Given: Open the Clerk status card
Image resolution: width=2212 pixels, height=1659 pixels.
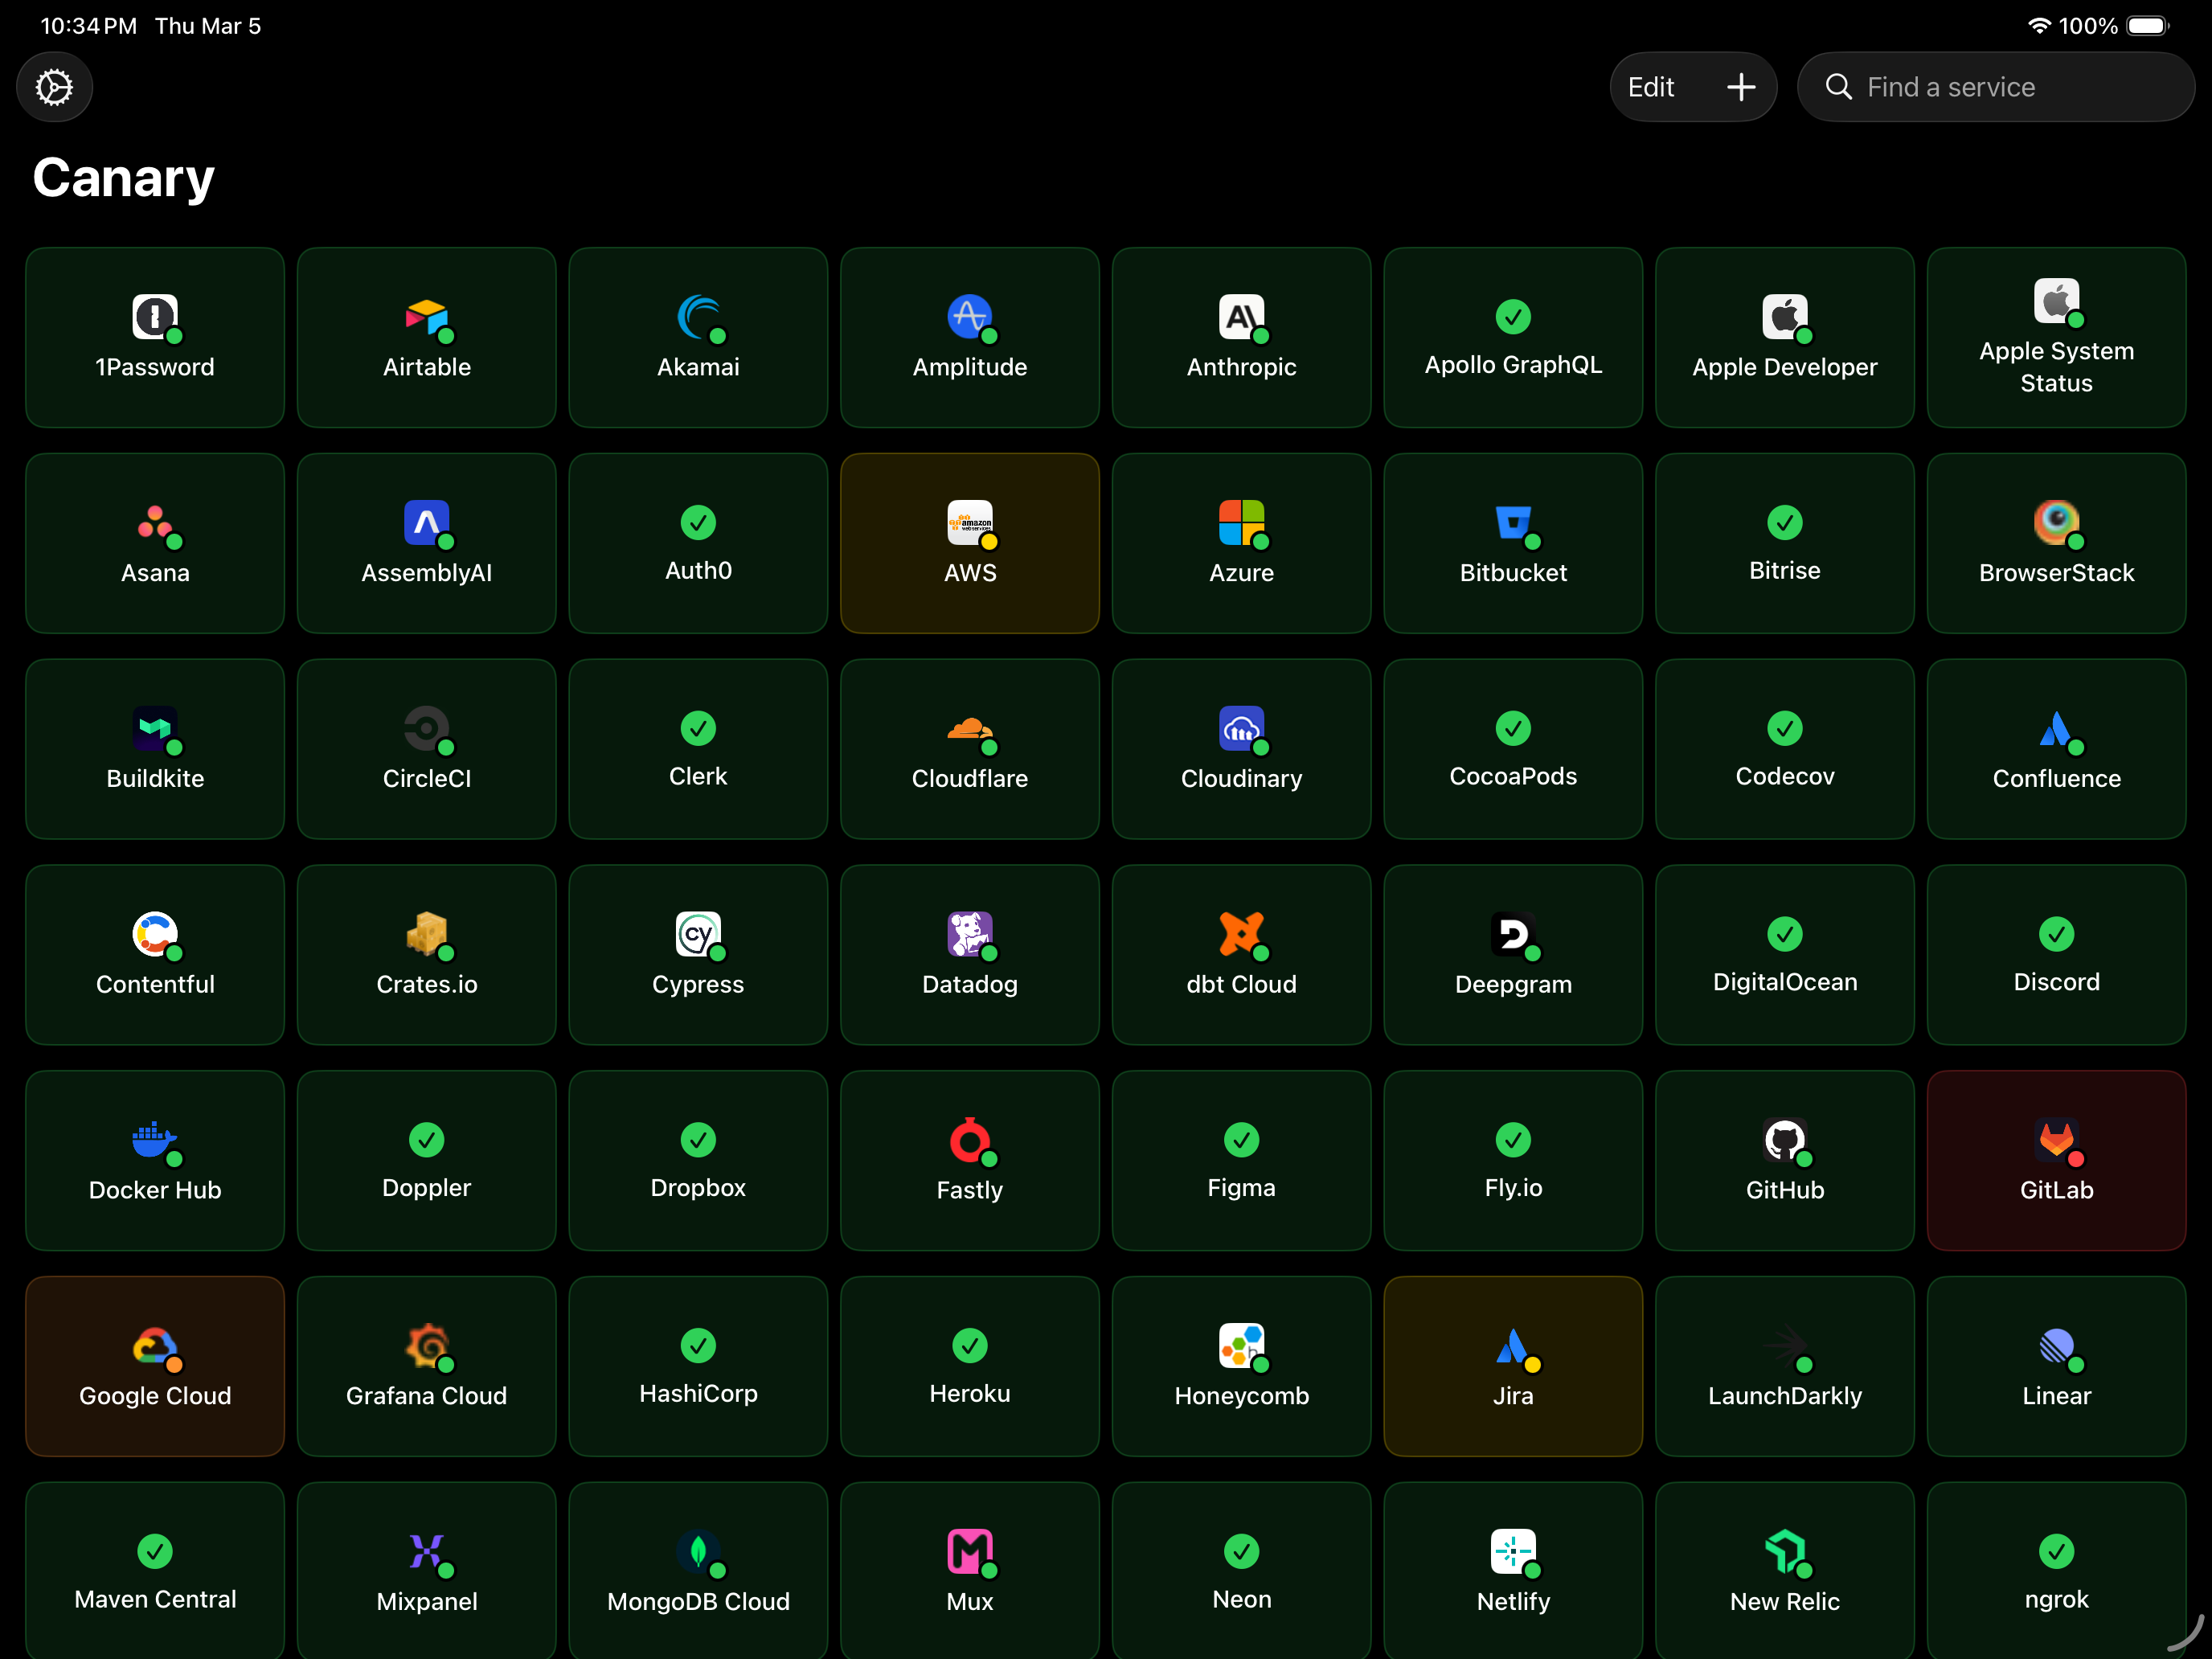Looking at the screenshot, I should [x=698, y=749].
